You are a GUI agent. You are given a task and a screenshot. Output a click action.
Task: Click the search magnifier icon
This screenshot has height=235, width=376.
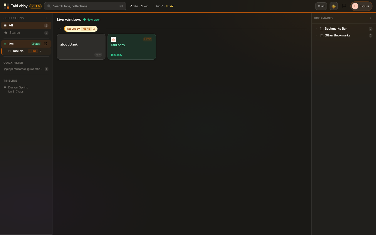coord(49,6)
